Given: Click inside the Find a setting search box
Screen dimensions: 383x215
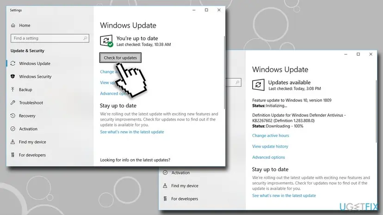Looking at the screenshot, I should tap(50, 38).
